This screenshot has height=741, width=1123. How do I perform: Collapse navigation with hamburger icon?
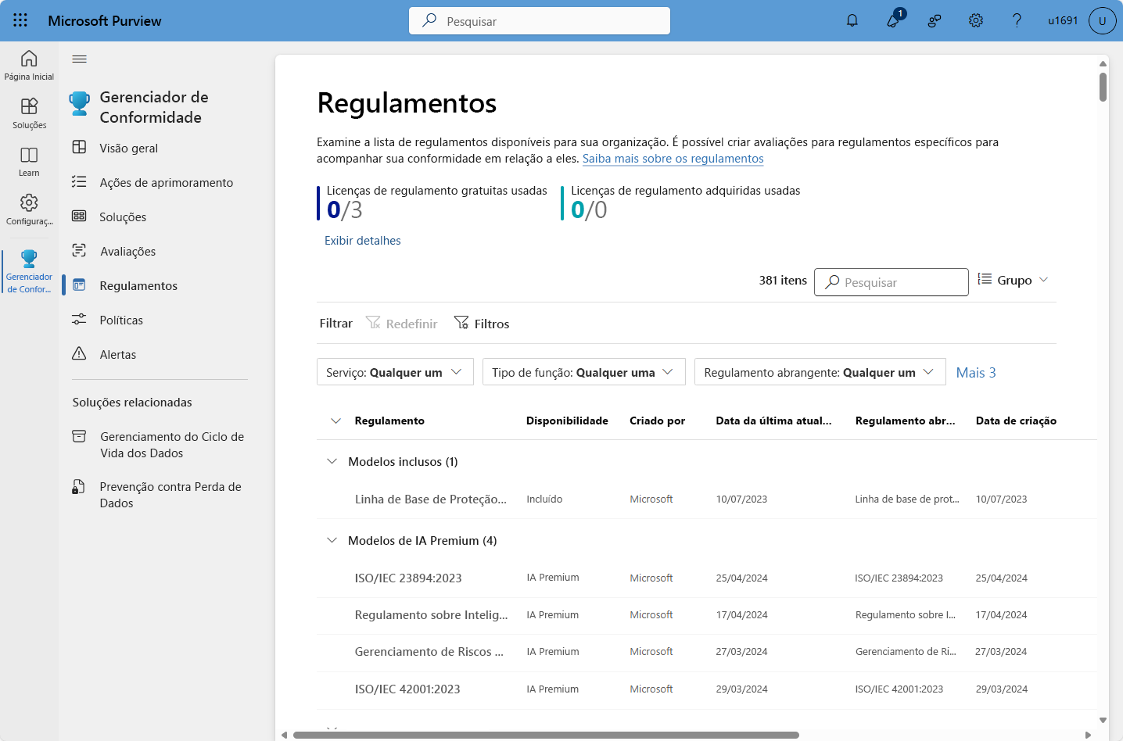[x=80, y=59]
